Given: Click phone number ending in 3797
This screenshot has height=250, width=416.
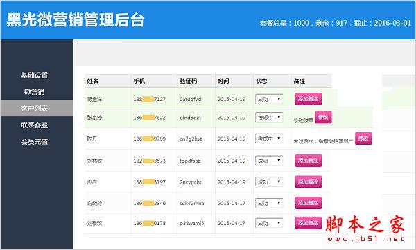Looking at the screenshot, I should 149,182.
